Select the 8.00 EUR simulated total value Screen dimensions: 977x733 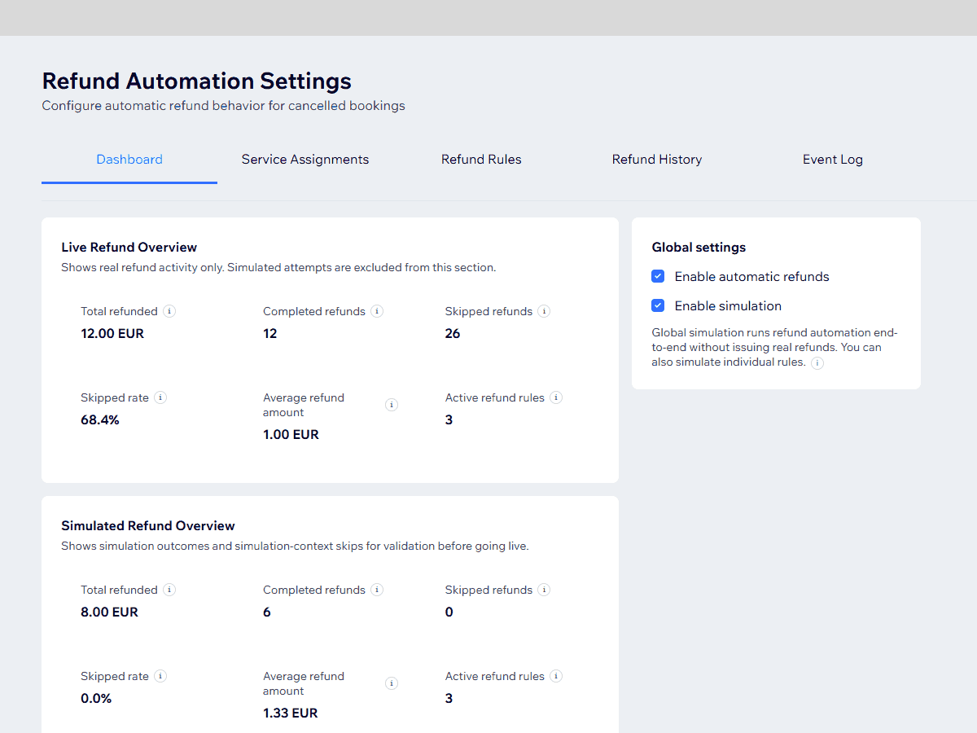tap(109, 612)
